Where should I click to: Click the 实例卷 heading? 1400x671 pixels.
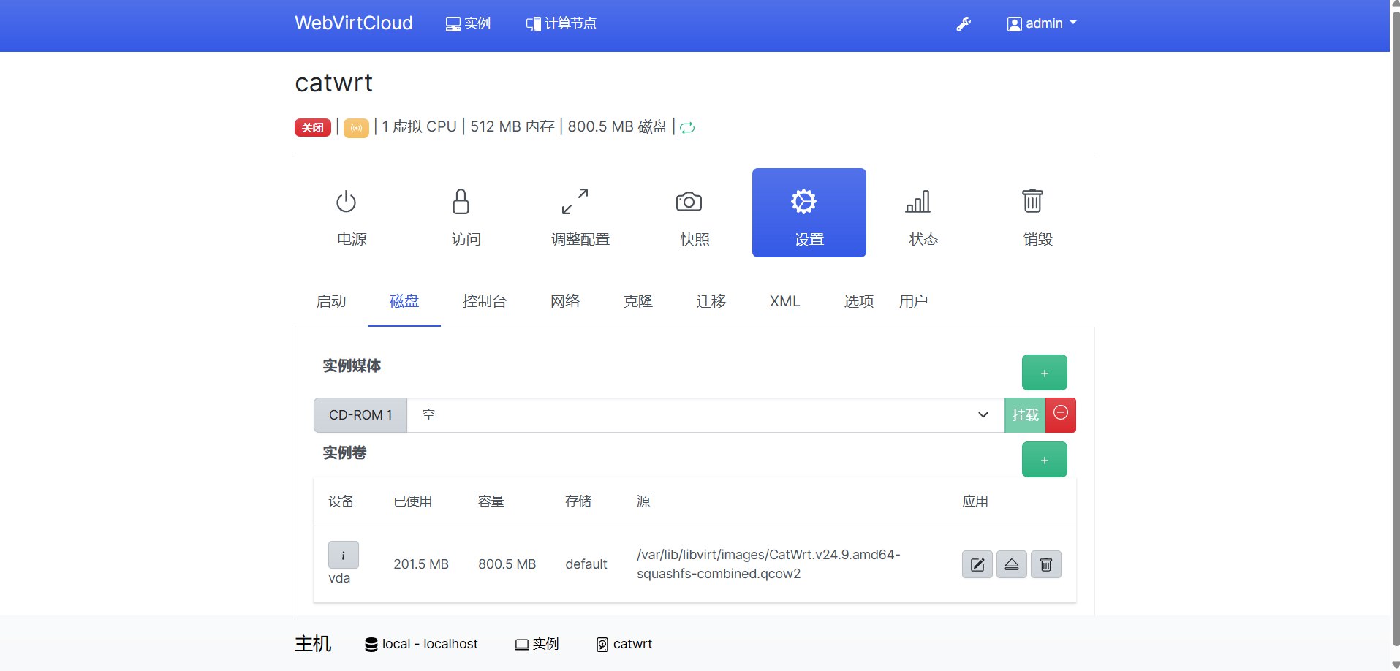[344, 452]
